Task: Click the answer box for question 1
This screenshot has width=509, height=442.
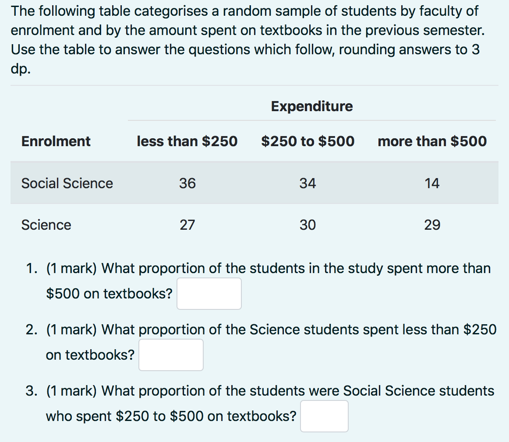Action: [x=209, y=294]
